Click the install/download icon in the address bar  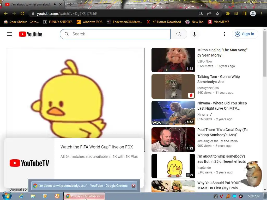click(x=201, y=14)
